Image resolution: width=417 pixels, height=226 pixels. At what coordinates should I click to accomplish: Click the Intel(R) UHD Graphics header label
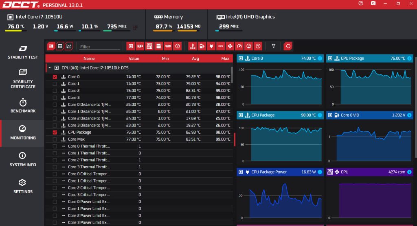point(250,17)
